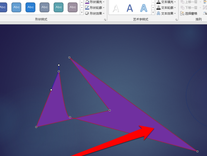Image resolution: width=207 pixels, height=156 pixels.
Task: Expand the Shape Fill (形状填充) dropdown arrow
Action: (x=103, y=2)
